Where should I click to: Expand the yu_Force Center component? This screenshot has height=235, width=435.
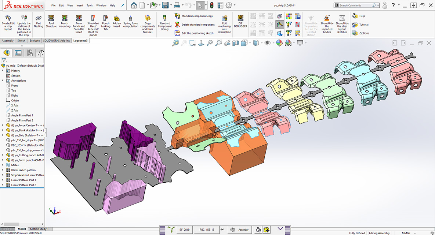coord(3,126)
